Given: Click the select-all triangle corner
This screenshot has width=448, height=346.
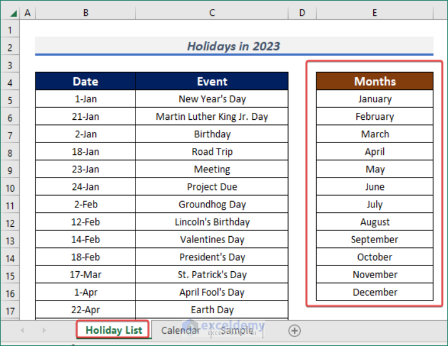Looking at the screenshot, I should [13, 13].
